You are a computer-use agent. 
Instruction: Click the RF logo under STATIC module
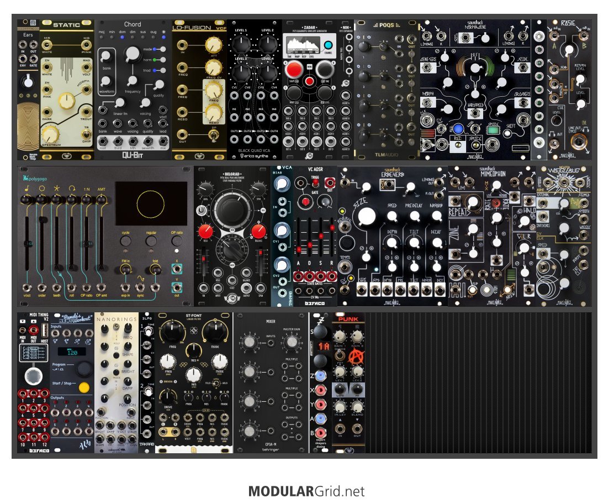tap(67, 156)
